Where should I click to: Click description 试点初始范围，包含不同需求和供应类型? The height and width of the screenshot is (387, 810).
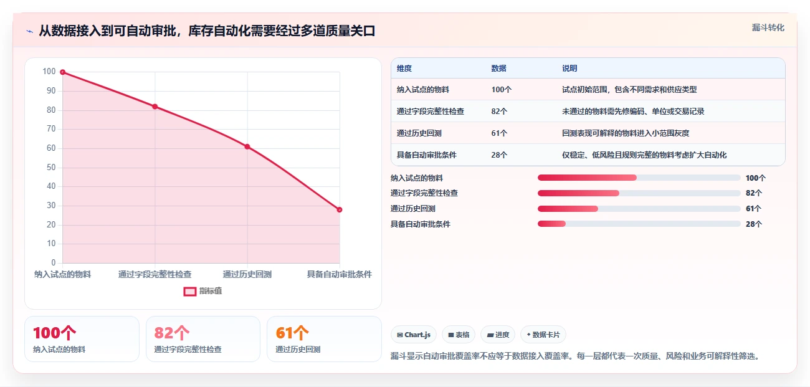(x=629, y=90)
